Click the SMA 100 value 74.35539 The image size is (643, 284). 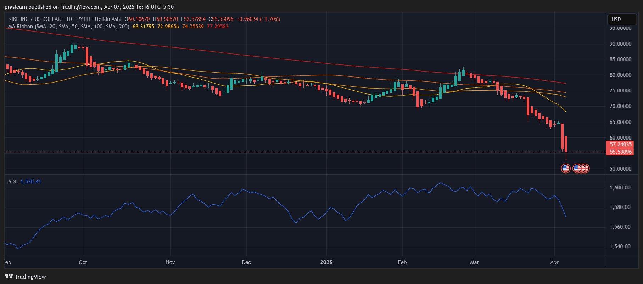pyautogui.click(x=193, y=27)
